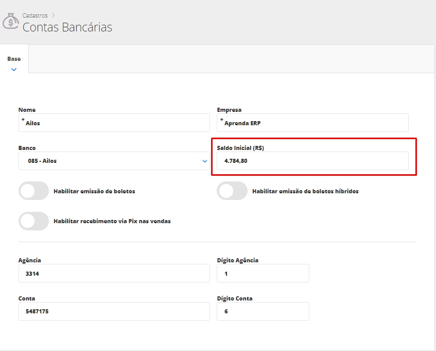This screenshot has width=436, height=351.
Task: Click the Banco dropdown arrow
Action: click(205, 161)
